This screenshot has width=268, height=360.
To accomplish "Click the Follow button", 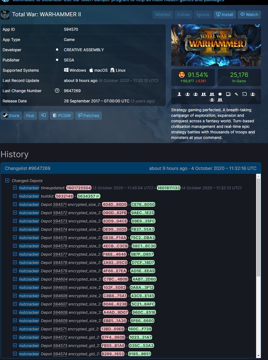I will 183,15.
